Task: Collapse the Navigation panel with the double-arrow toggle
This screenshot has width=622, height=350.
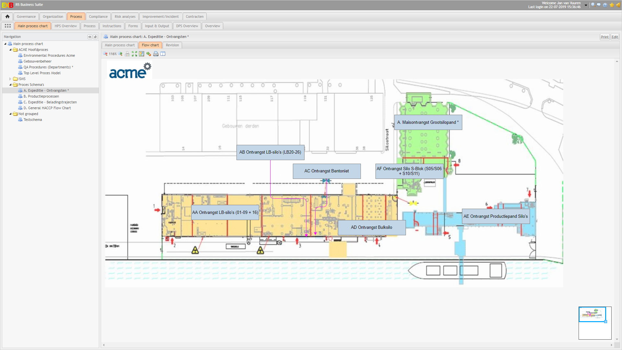Action: 90,37
